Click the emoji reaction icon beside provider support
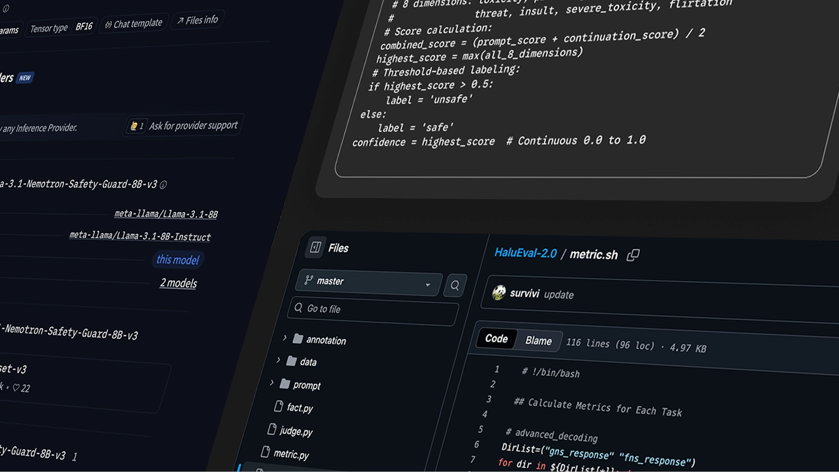 [x=134, y=125]
